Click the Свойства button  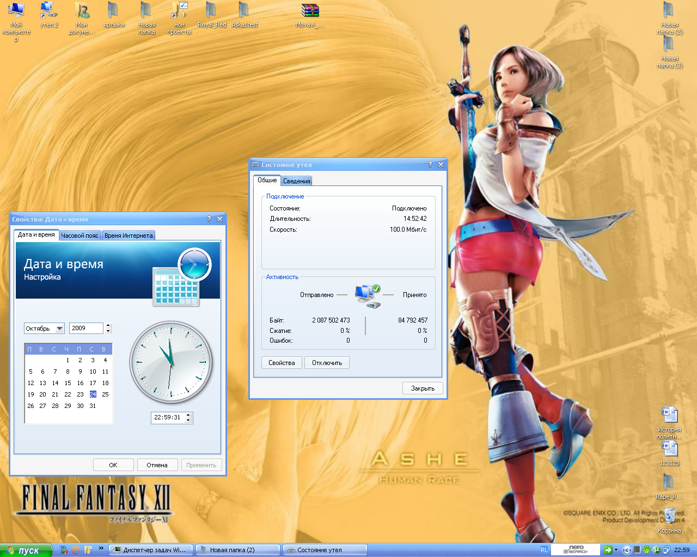coord(282,363)
